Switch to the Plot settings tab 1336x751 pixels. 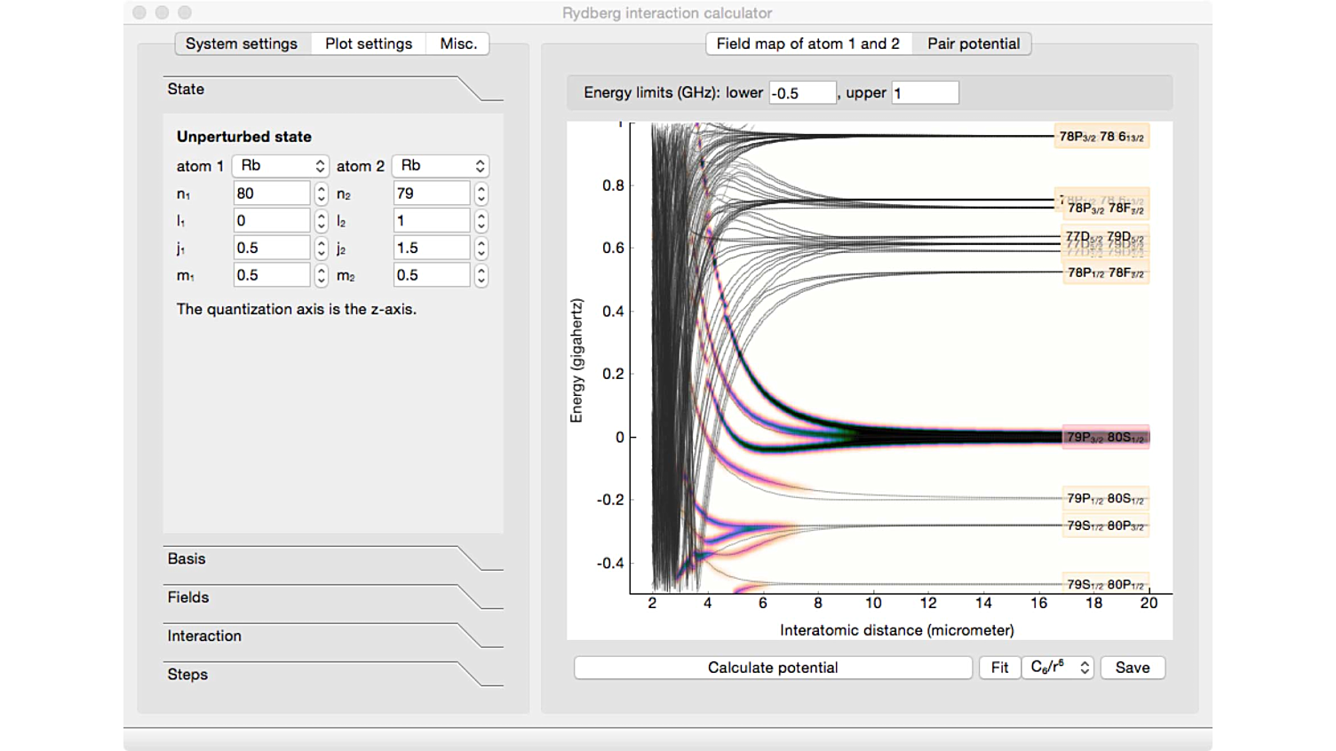click(368, 43)
